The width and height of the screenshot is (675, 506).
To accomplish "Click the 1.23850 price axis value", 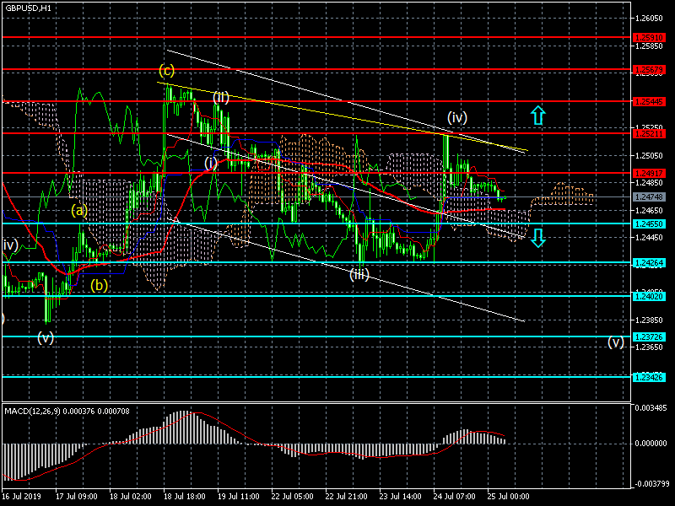I will pyautogui.click(x=649, y=320).
